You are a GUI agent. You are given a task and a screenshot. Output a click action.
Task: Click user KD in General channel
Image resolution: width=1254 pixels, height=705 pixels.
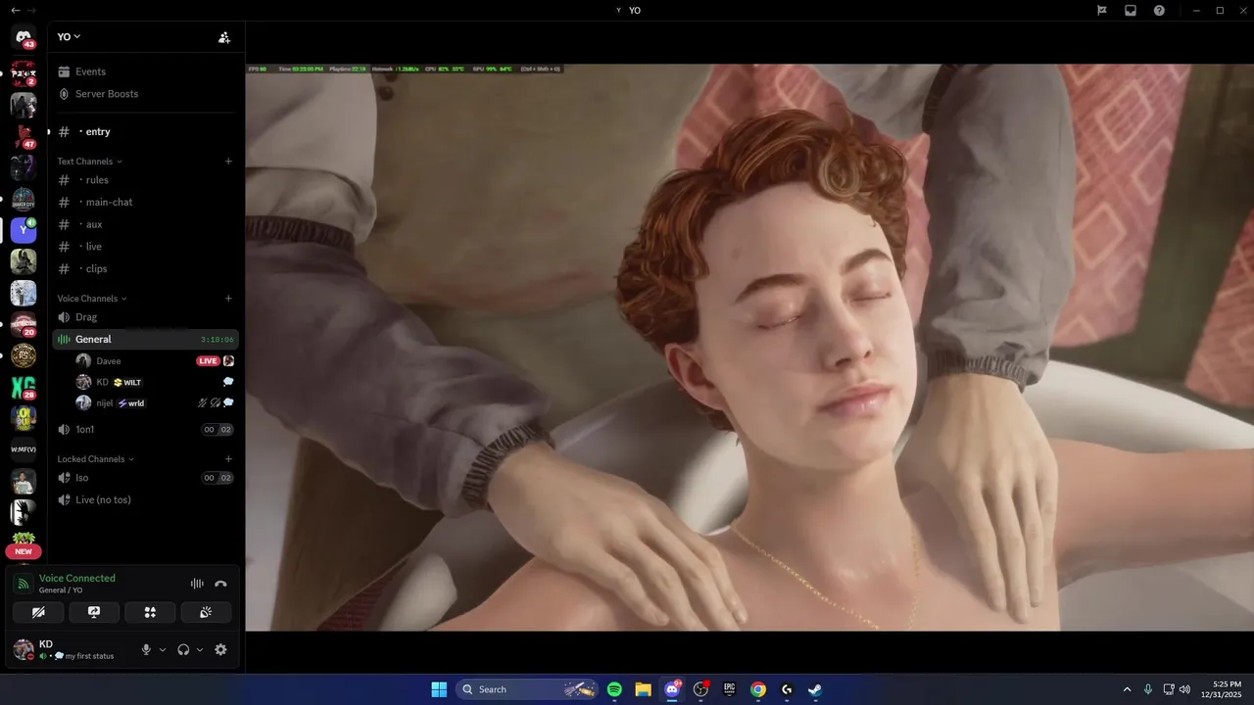102,382
